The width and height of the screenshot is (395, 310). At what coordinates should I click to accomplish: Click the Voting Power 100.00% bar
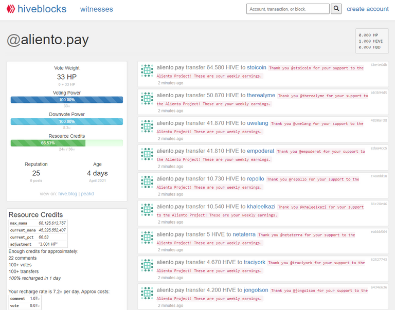pyautogui.click(x=67, y=100)
